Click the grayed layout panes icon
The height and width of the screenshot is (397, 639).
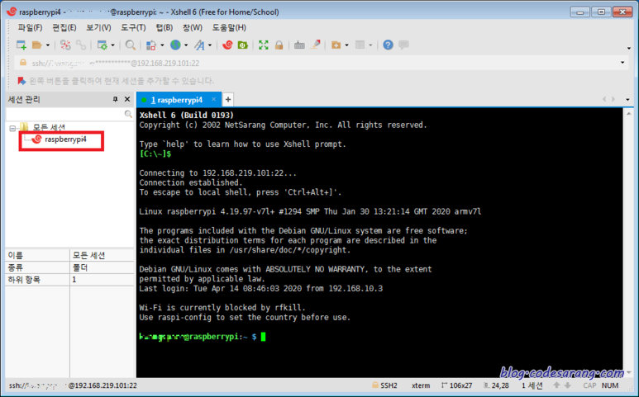(360, 45)
